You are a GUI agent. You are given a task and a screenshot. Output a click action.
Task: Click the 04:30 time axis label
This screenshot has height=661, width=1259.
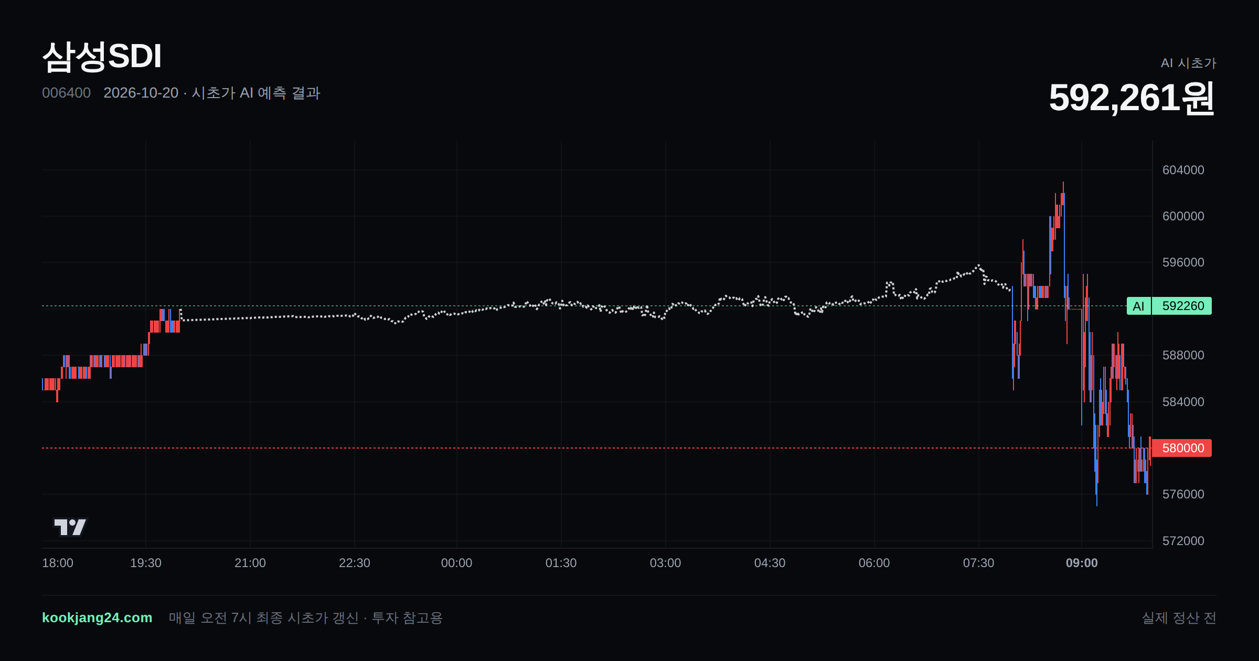(x=770, y=563)
